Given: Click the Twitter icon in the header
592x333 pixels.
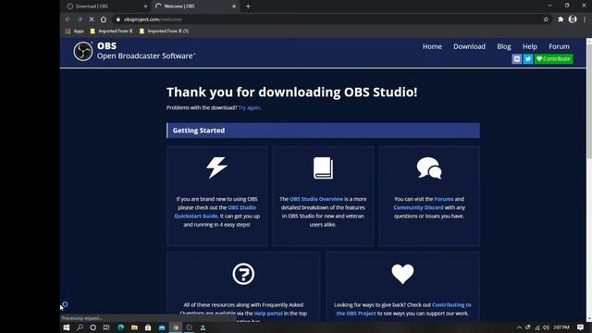Looking at the screenshot, I should [528, 59].
